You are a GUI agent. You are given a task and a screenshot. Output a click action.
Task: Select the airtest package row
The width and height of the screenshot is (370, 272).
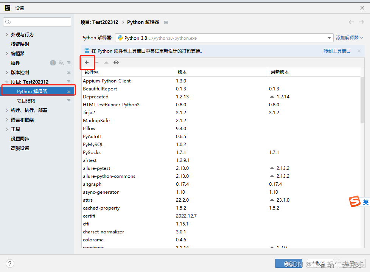click(221, 160)
